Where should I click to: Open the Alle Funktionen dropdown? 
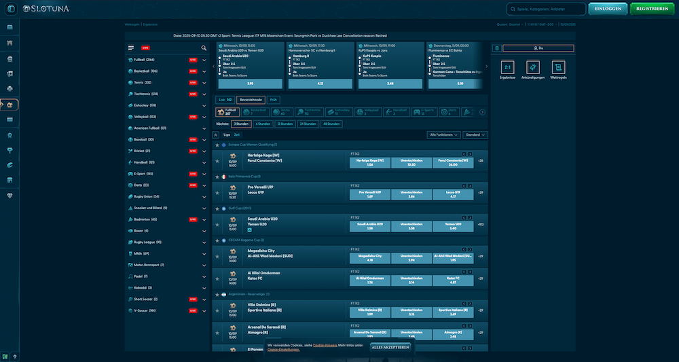click(445, 135)
